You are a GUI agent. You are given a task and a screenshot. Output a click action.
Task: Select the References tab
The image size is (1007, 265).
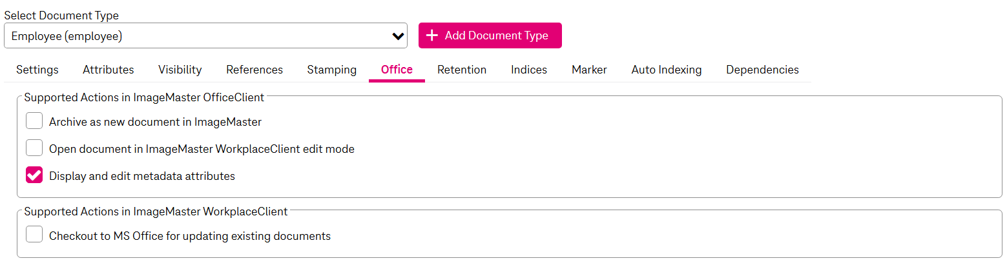pyautogui.click(x=254, y=70)
